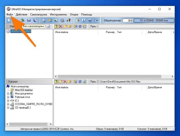The width and height of the screenshot is (180, 136).
Task: Open the Опции menu
Action: [x=74, y=15]
